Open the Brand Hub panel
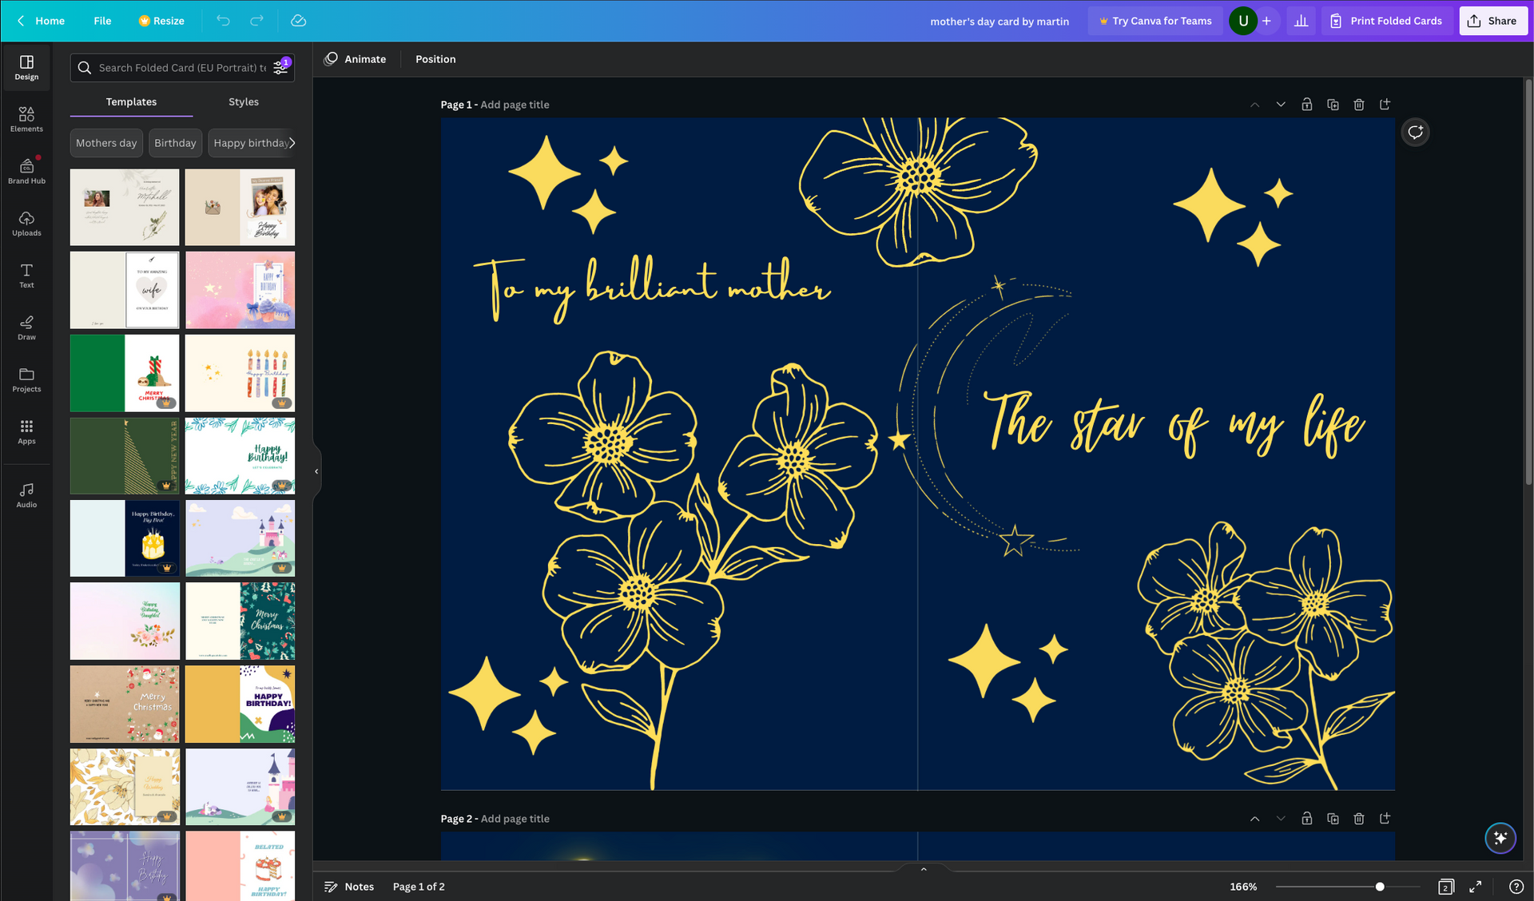Screen dimensions: 1534x901 tap(26, 171)
